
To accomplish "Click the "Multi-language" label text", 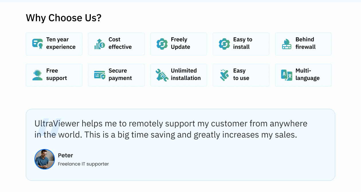I will coord(307,75).
